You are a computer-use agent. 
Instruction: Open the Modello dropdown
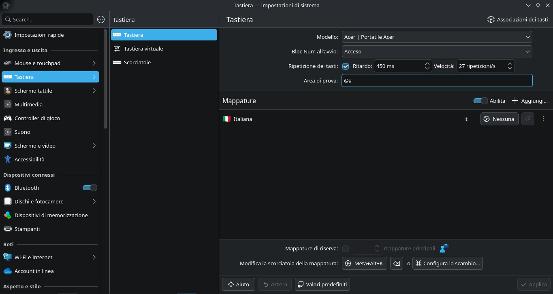(437, 37)
